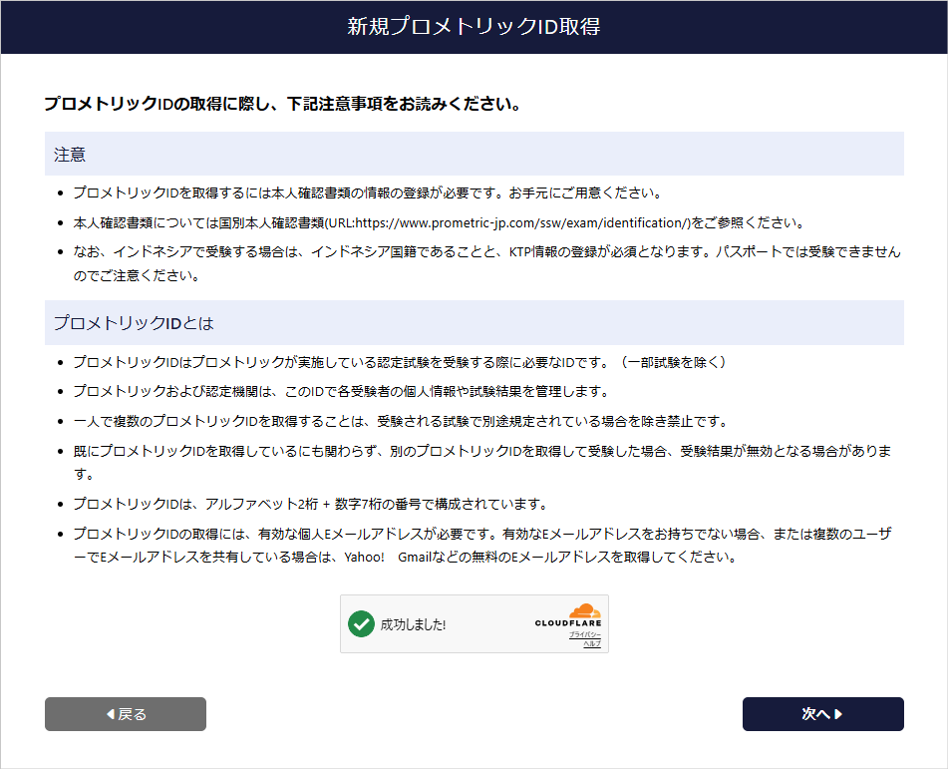Image resolution: width=948 pixels, height=769 pixels.
Task: Open the プライバシー link
Action: [x=584, y=636]
